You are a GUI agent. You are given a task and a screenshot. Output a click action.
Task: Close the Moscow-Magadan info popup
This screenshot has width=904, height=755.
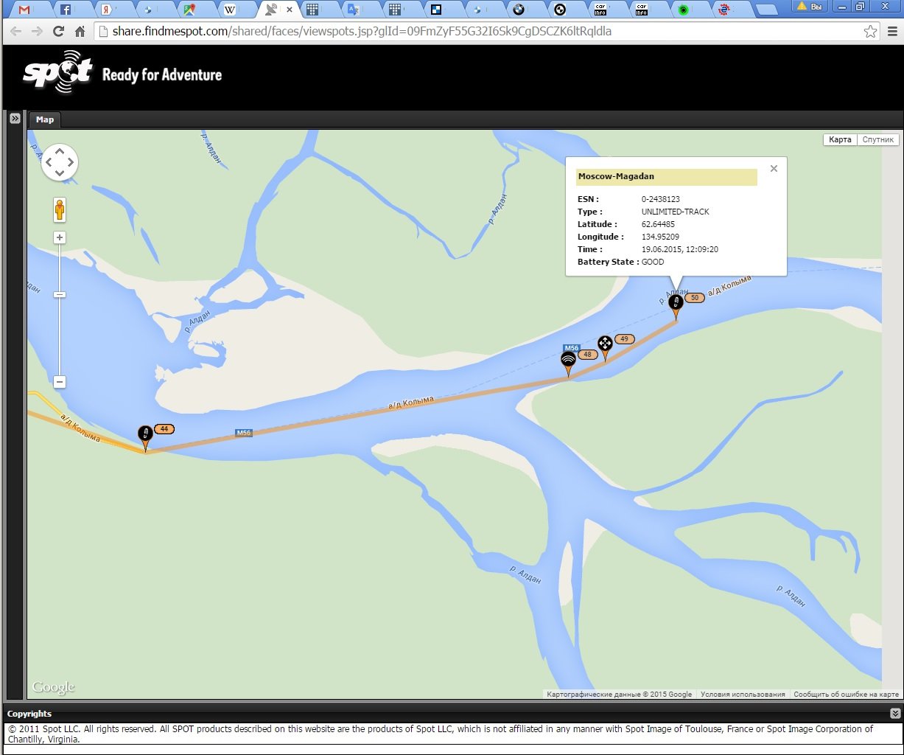774,169
